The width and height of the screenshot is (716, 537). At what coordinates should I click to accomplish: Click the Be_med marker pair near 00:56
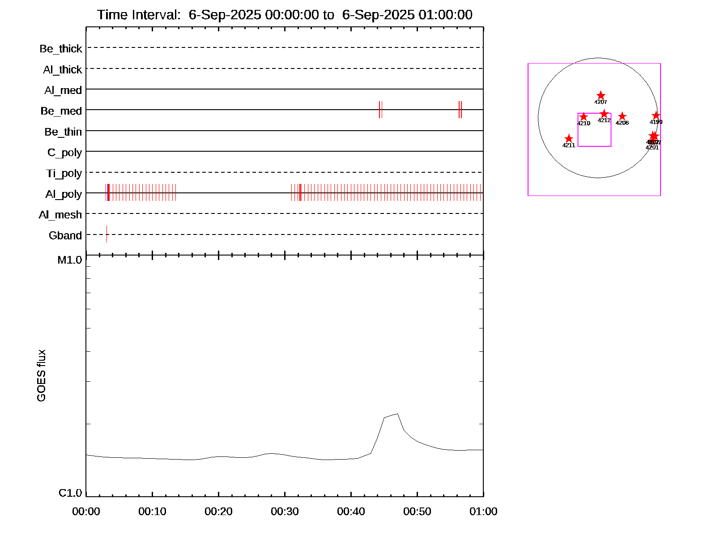pyautogui.click(x=460, y=110)
